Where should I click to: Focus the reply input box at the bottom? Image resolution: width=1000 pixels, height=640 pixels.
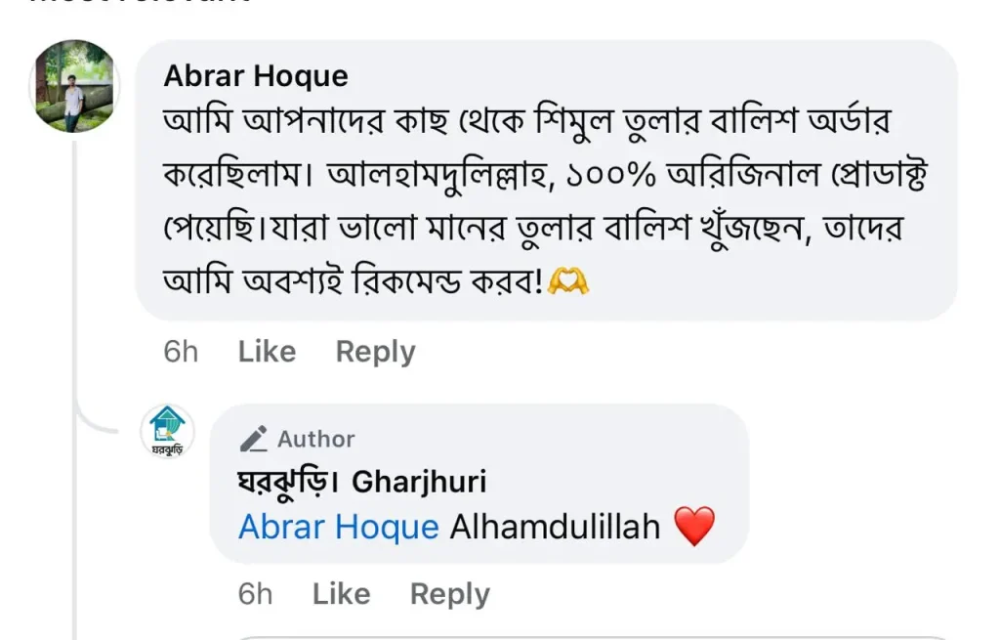(586, 635)
